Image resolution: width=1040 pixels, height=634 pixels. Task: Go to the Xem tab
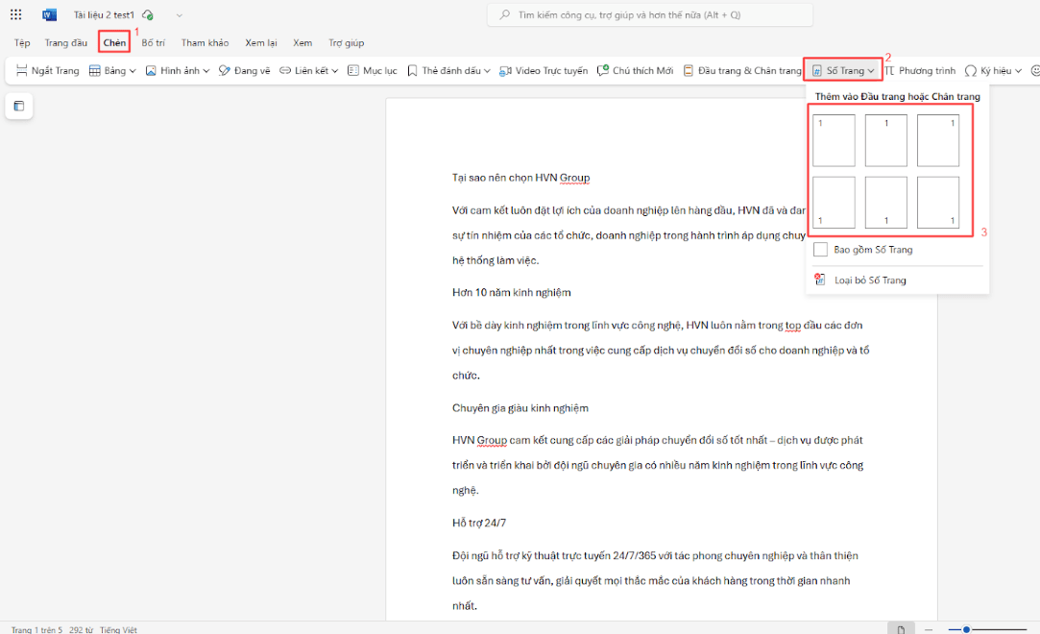302,42
